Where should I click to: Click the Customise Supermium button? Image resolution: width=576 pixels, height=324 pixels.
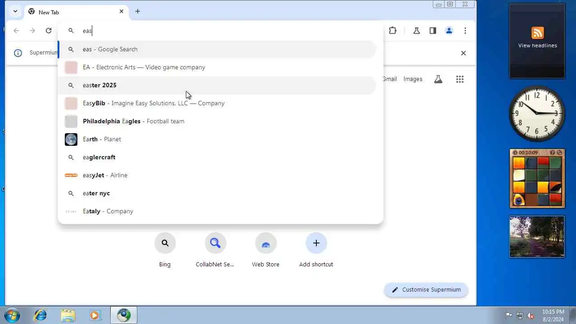426,289
